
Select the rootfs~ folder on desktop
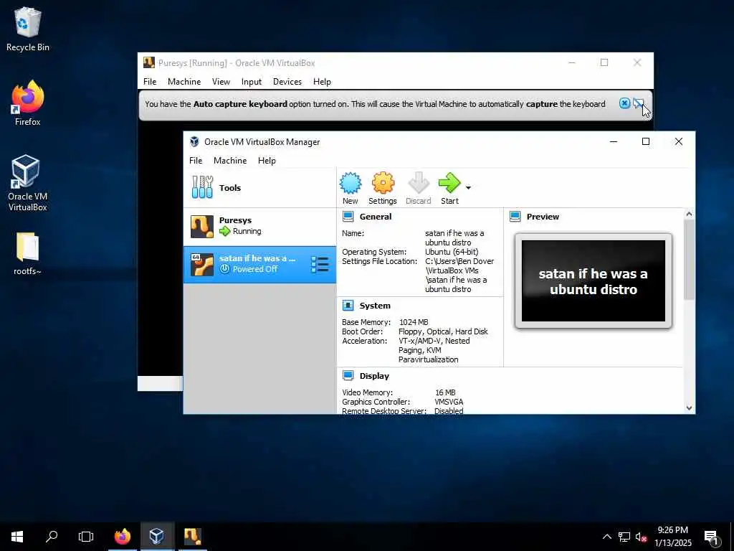click(28, 253)
